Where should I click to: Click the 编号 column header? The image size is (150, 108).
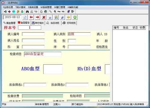(116, 28)
